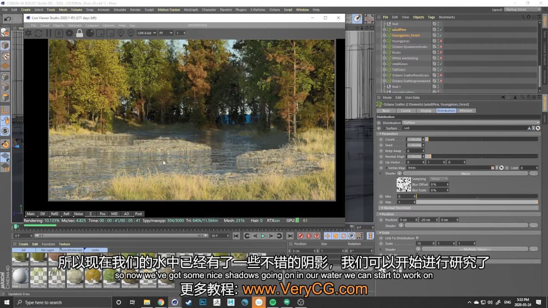This screenshot has height=308, width=548.
Task: Expand the adultPine object tree
Action: [384, 30]
